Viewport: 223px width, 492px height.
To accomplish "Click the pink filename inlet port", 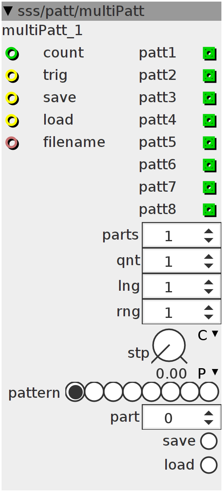I will [x=12, y=143].
